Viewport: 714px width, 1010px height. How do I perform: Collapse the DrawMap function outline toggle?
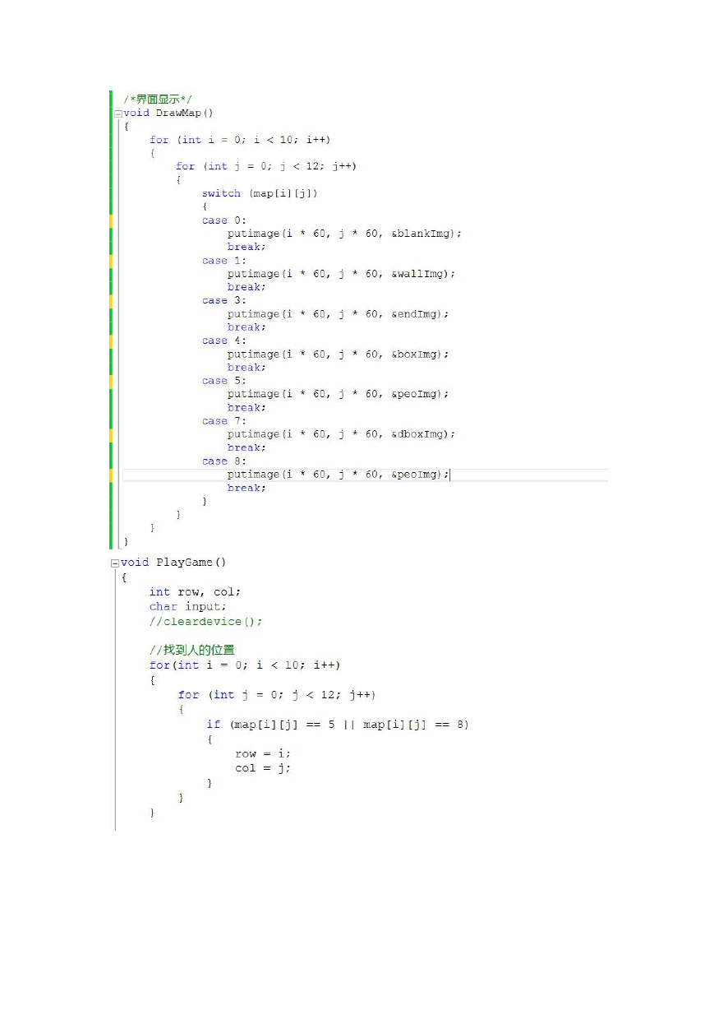click(117, 114)
